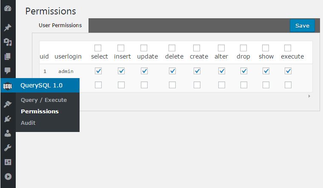The height and width of the screenshot is (188, 323).
Task: Open the WordPress Dashboard icon
Action: pyautogui.click(x=8, y=8)
